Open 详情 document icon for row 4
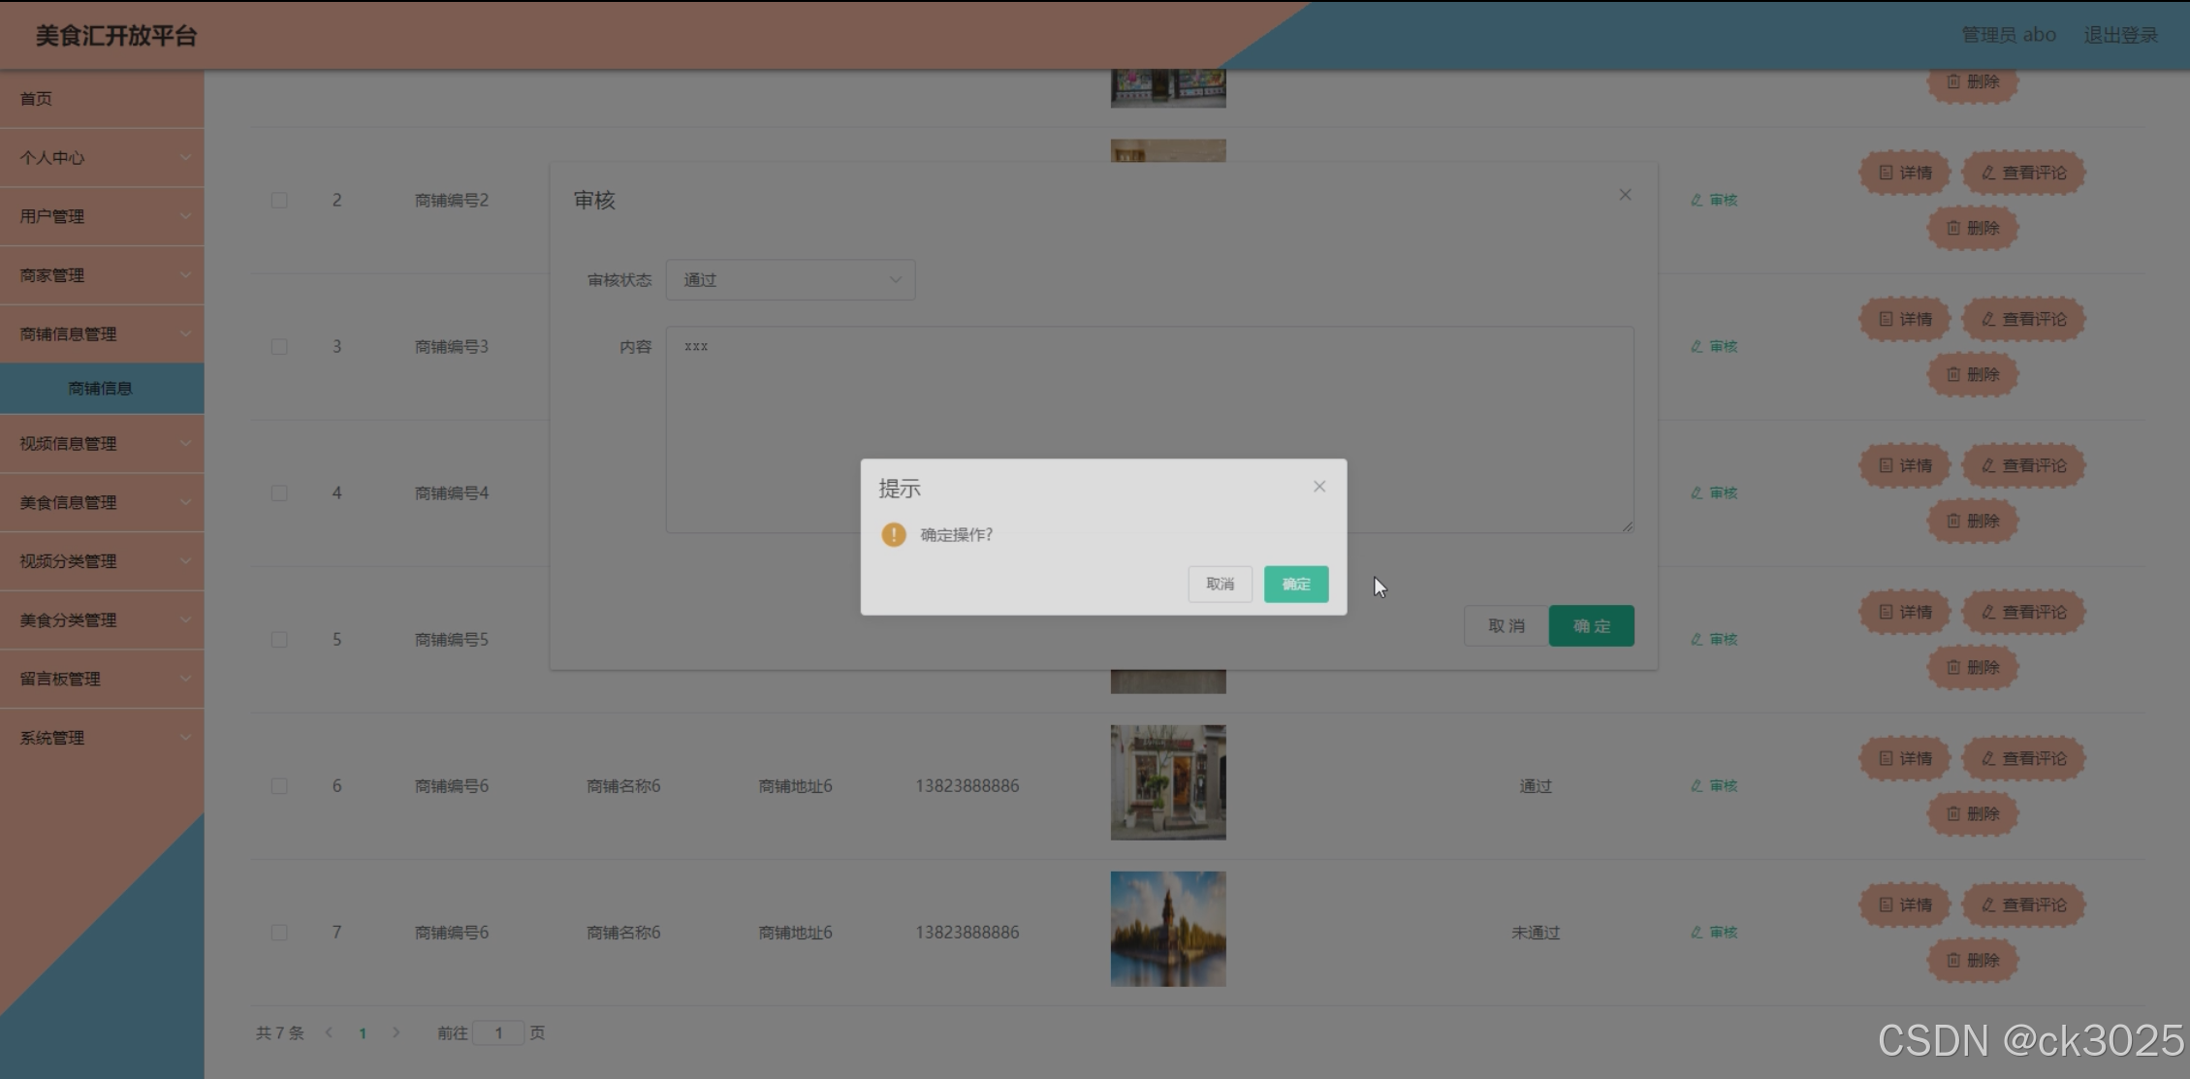 pos(1886,465)
